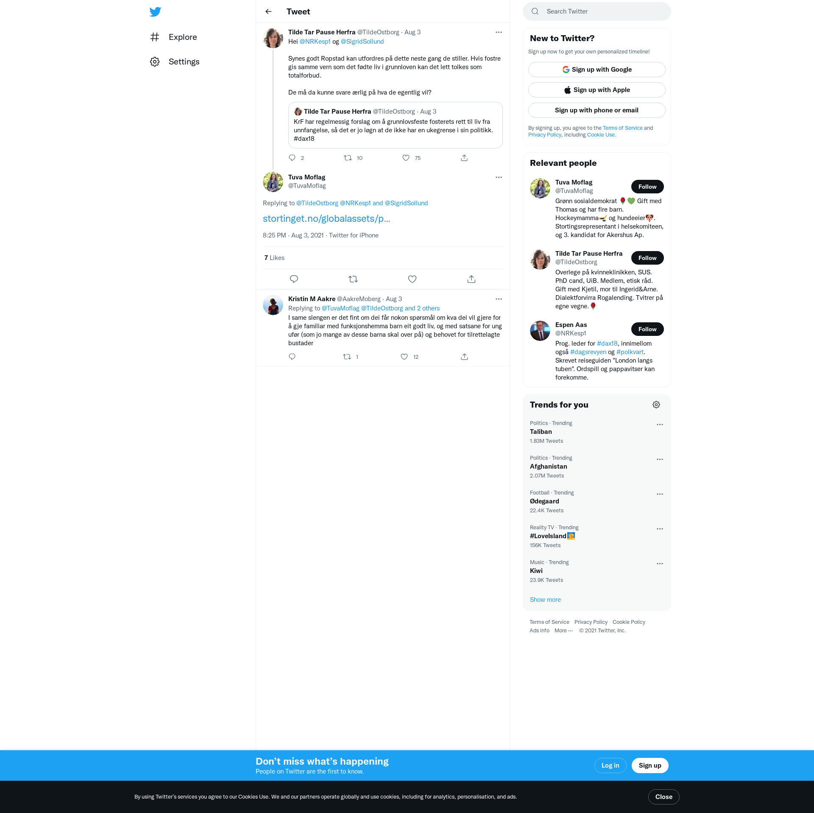Retweet Tilde's tweet with 10 retweets
The height and width of the screenshot is (813, 814).
348,158
